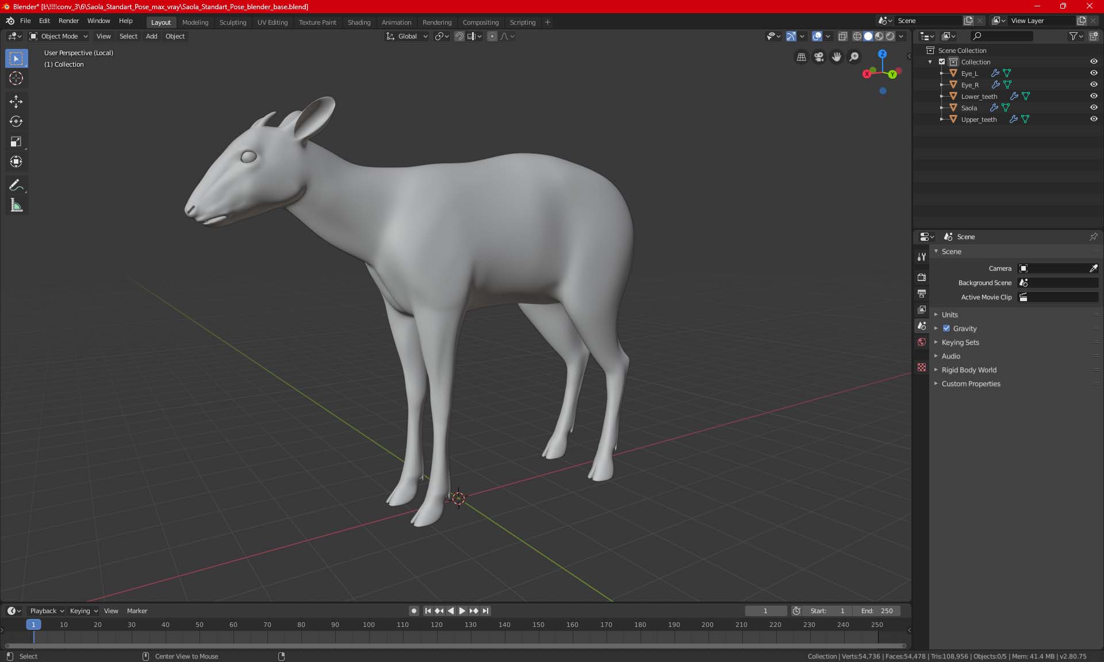
Task: Toggle perspective/orthographic grid view button
Action: tap(801, 57)
